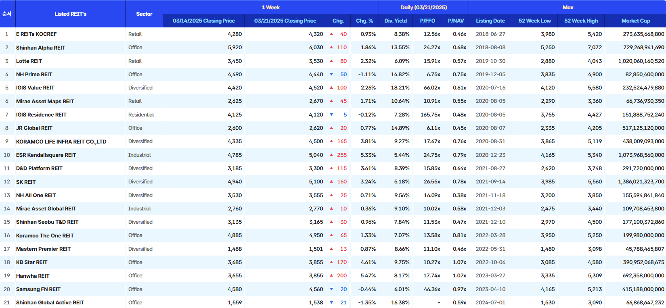Click the red up arrow in KB Star REIT row
The width and height of the screenshot is (666, 308).
(331, 262)
